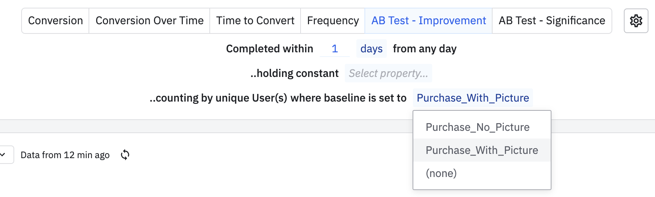
Task: Select (none) as the baseline
Action: (441, 174)
